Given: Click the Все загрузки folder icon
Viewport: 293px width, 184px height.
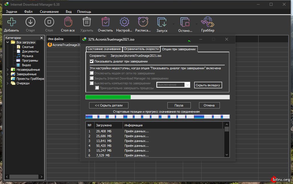Looking at the screenshot, I should click(x=13, y=42).
